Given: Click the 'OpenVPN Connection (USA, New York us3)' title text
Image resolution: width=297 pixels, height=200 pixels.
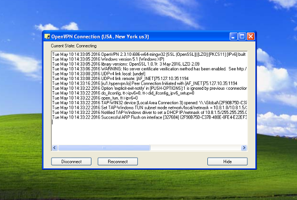Looking at the screenshot, I should [x=100, y=36].
